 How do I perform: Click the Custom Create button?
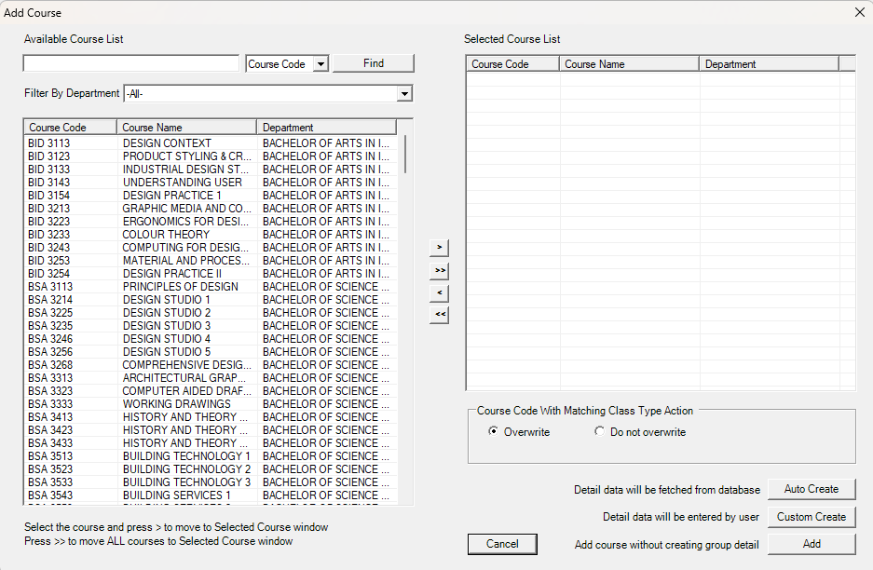coord(811,517)
